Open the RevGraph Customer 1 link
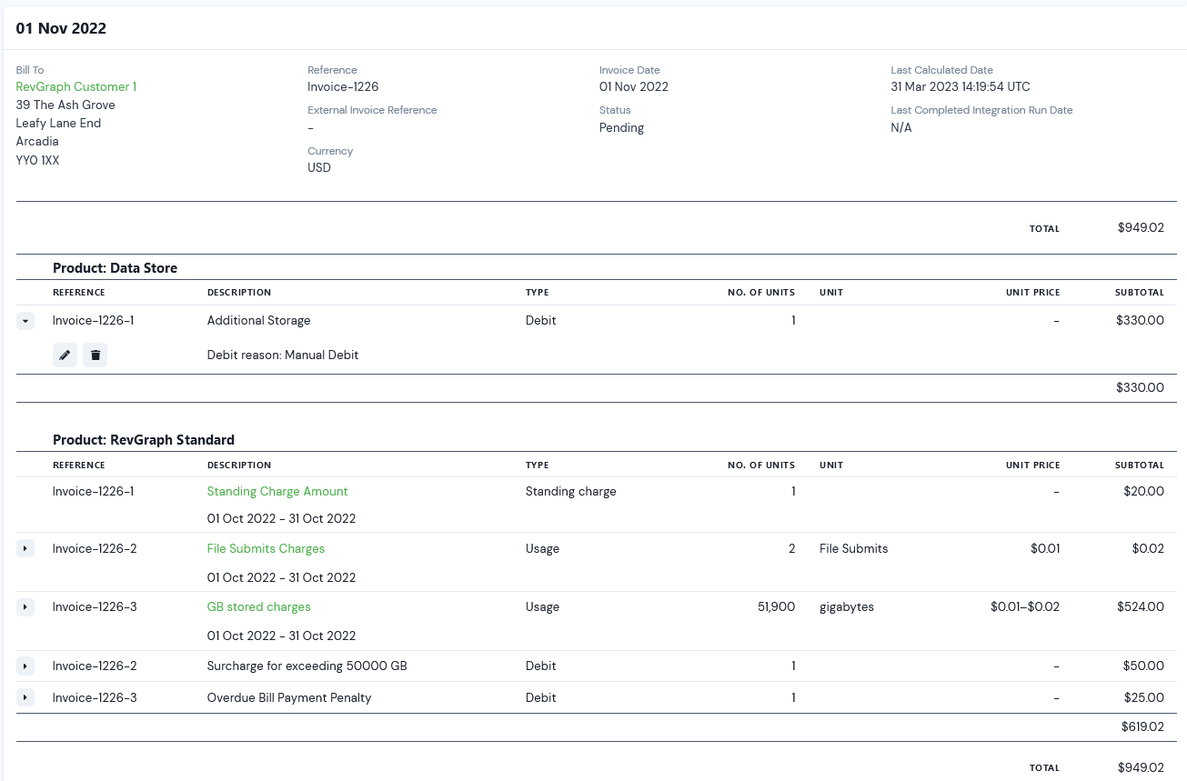Viewport: 1187px width, 781px height. (x=76, y=86)
